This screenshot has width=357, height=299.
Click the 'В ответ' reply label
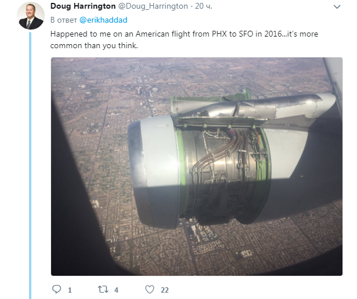[63, 20]
